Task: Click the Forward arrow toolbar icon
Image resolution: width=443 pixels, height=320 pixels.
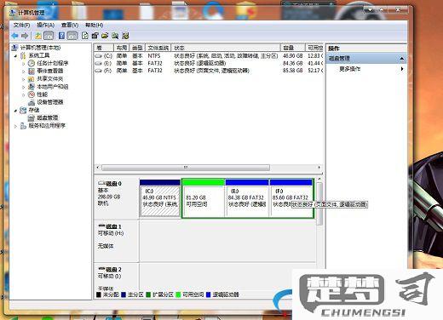Action: (25, 36)
